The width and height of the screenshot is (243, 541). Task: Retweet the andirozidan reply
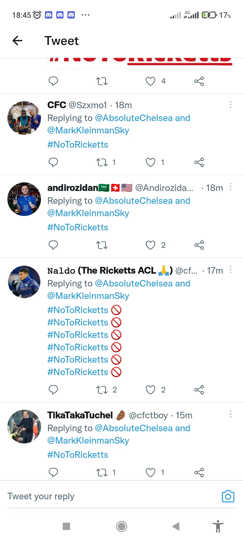pyautogui.click(x=102, y=245)
